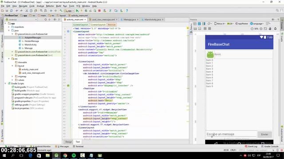Click the Find magnifier icon

click(x=41, y=11)
